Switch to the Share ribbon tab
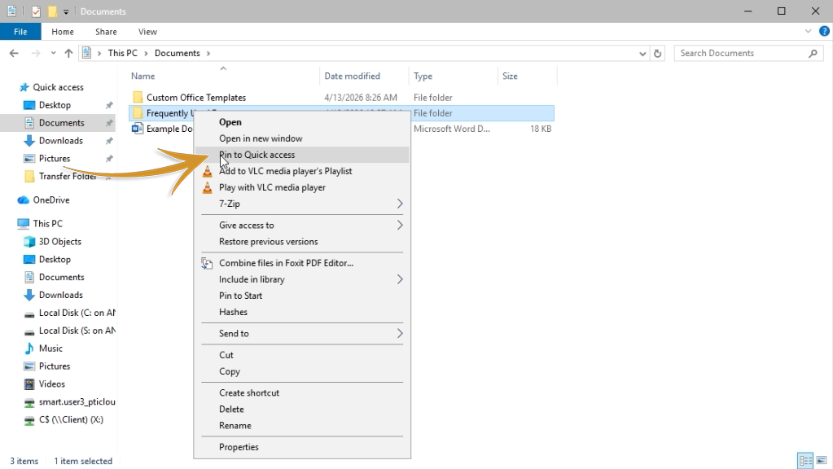Image resolution: width=833 pixels, height=469 pixels. click(x=106, y=32)
